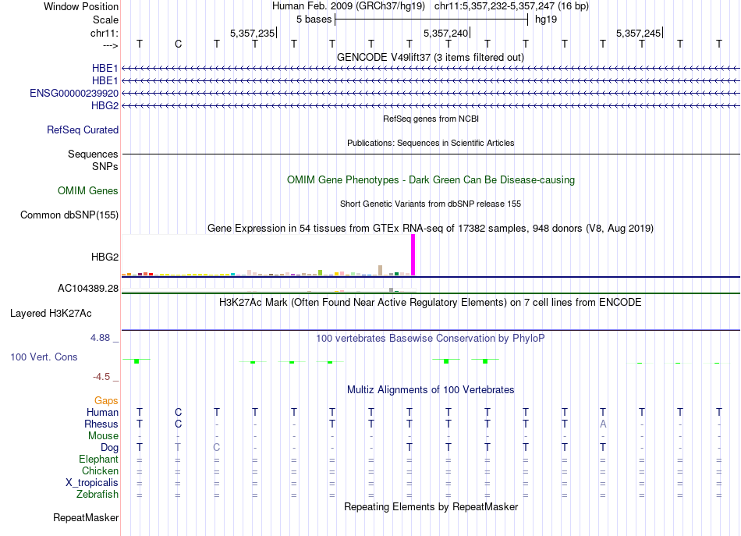The height and width of the screenshot is (536, 741).
Task: Click the Gaps label in the Multiz track
Action: coord(106,401)
